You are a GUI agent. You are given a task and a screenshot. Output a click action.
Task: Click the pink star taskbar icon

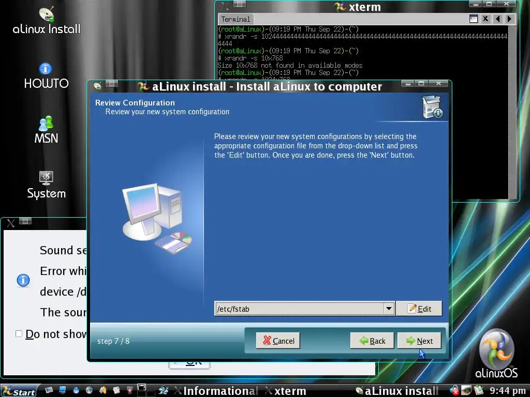click(x=130, y=391)
